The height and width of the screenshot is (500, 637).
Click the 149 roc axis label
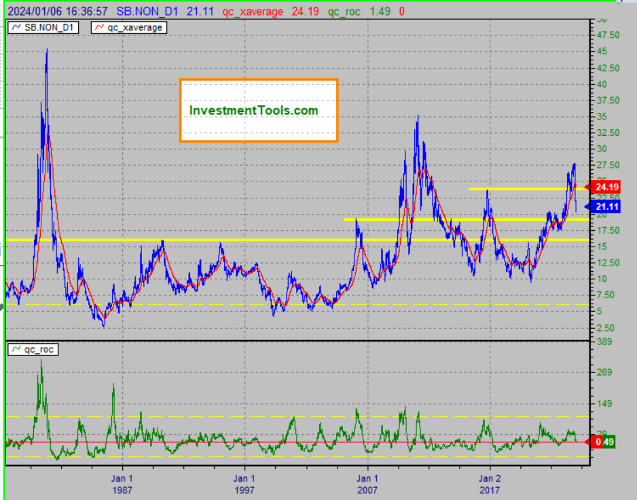tap(604, 404)
